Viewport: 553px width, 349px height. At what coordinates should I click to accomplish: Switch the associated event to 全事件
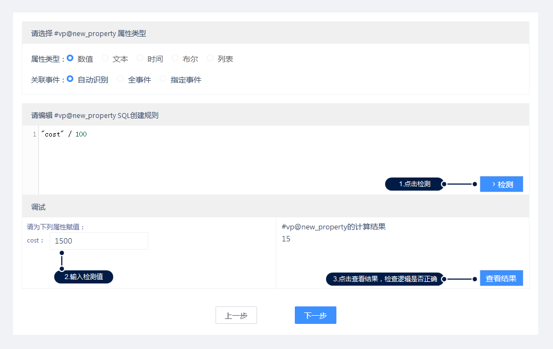click(x=120, y=79)
